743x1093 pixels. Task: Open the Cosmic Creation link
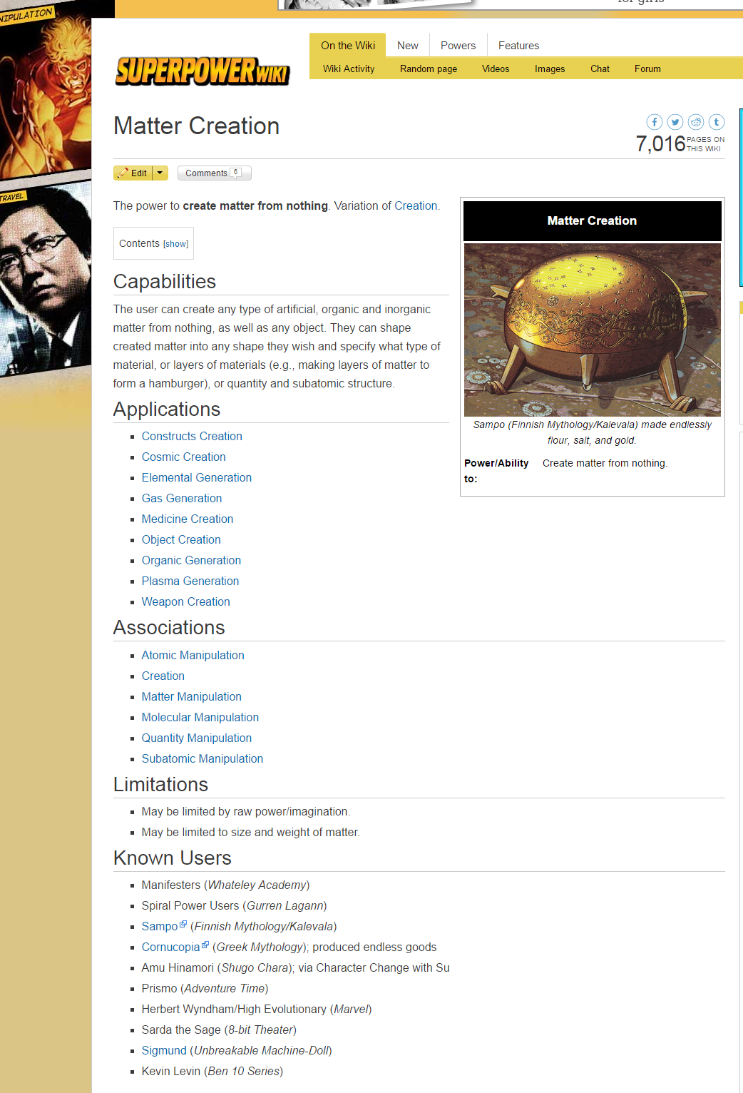(x=183, y=457)
